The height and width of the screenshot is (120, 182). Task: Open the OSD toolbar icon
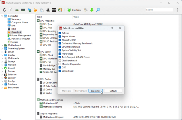click(54, 10)
